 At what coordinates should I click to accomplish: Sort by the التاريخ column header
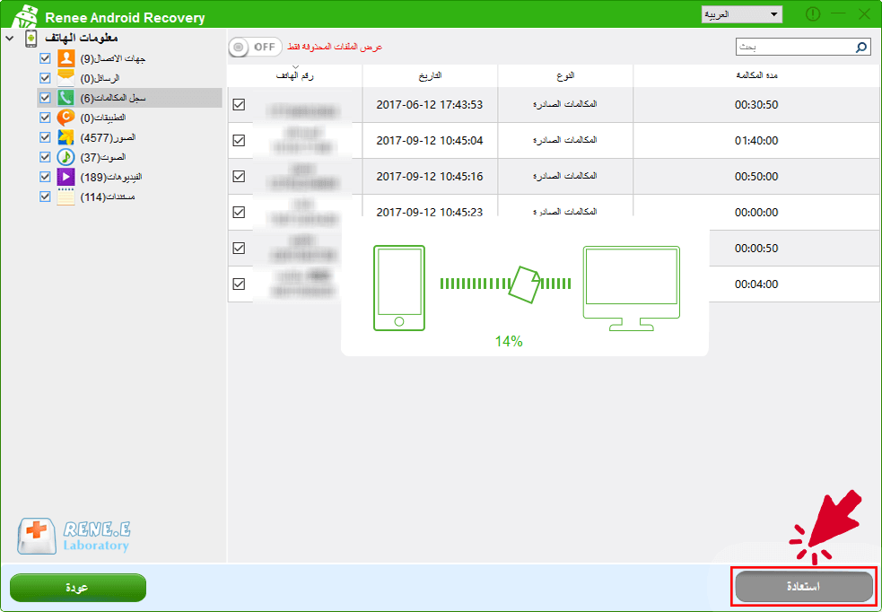click(431, 76)
